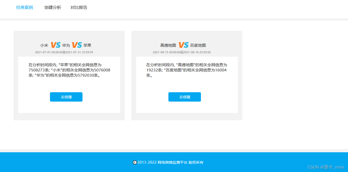
Task: Click the footer text 网络舆情监测平台 版权所有
Action: [x=180, y=162]
